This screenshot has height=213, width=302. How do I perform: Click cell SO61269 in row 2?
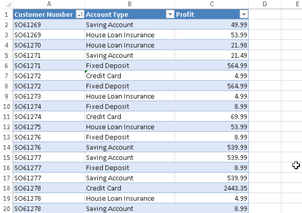click(49, 25)
